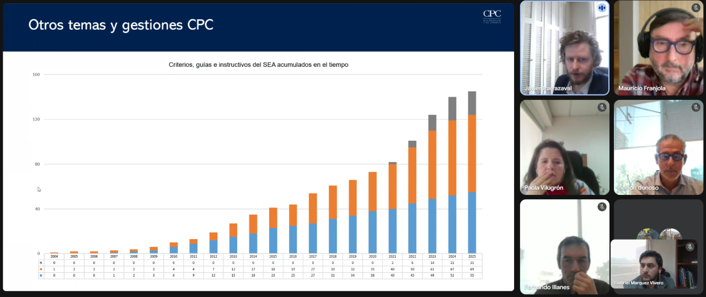Select Gabriel Marquez Vivero's self-view tile
This screenshot has height=297, width=706.
[654, 264]
